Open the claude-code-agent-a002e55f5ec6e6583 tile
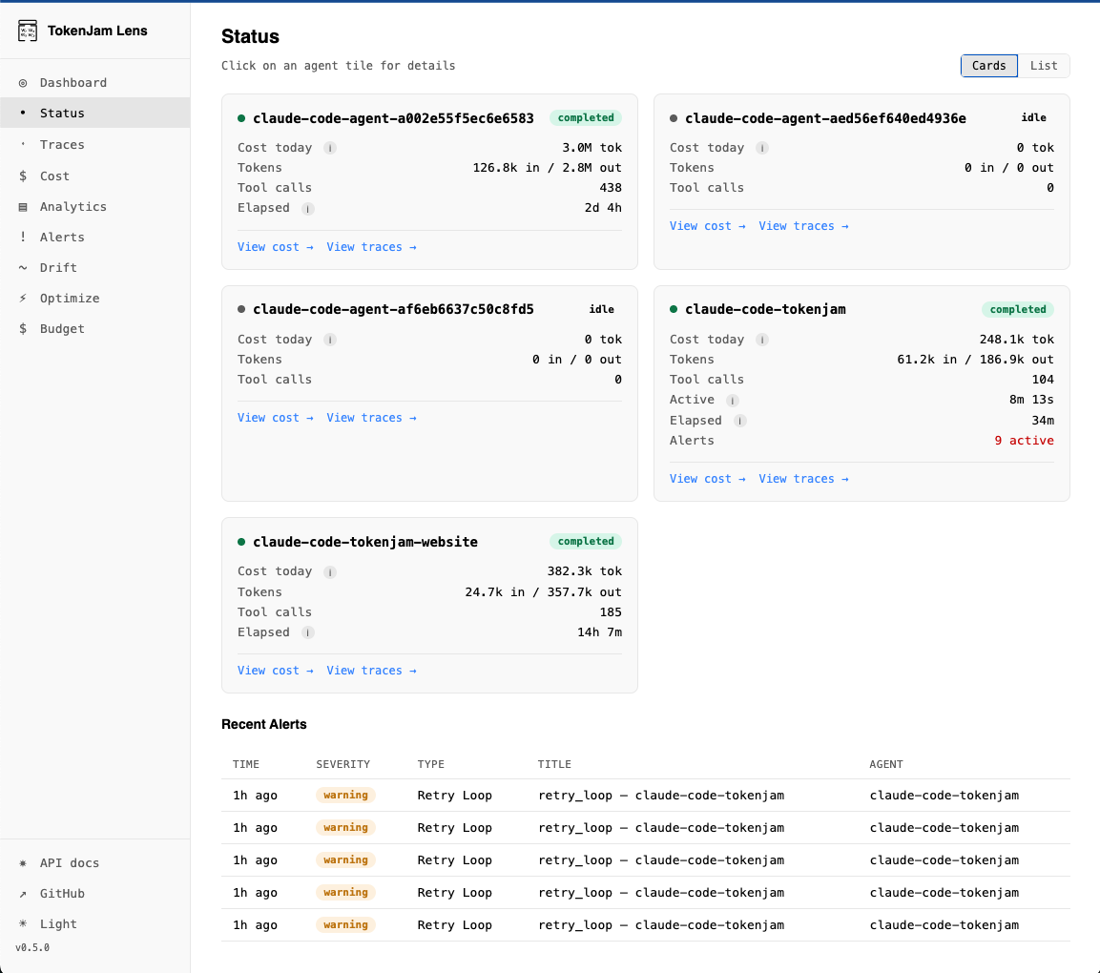The image size is (1100, 973). click(429, 181)
